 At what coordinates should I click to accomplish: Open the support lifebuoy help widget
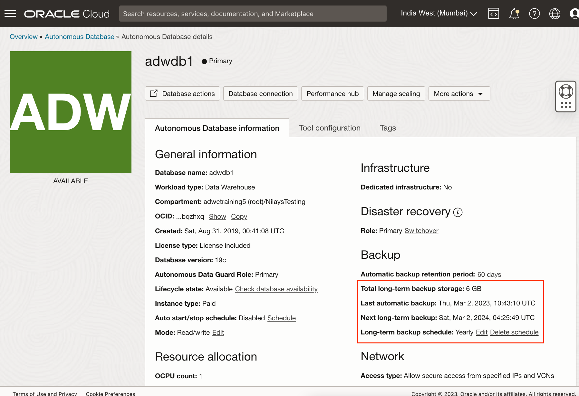click(566, 96)
